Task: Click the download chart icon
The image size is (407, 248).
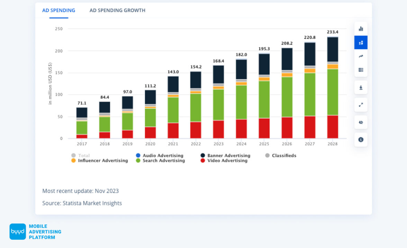Action: click(361, 88)
